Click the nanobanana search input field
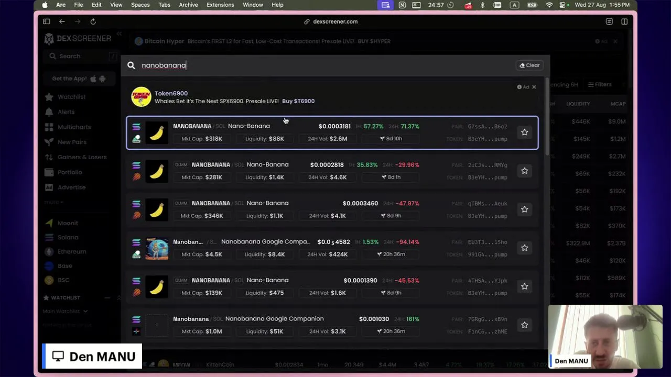 point(325,65)
